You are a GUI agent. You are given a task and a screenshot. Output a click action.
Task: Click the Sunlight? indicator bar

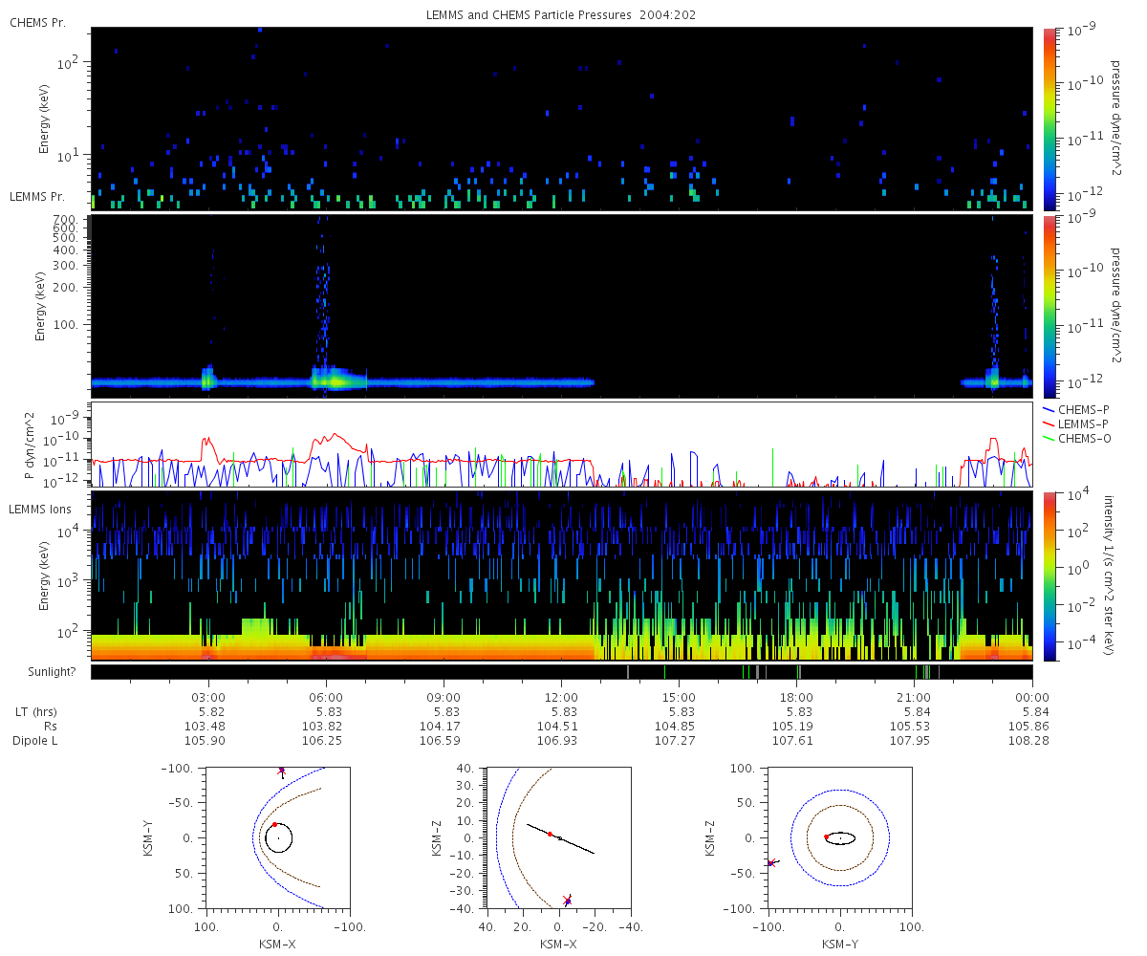coord(561,672)
